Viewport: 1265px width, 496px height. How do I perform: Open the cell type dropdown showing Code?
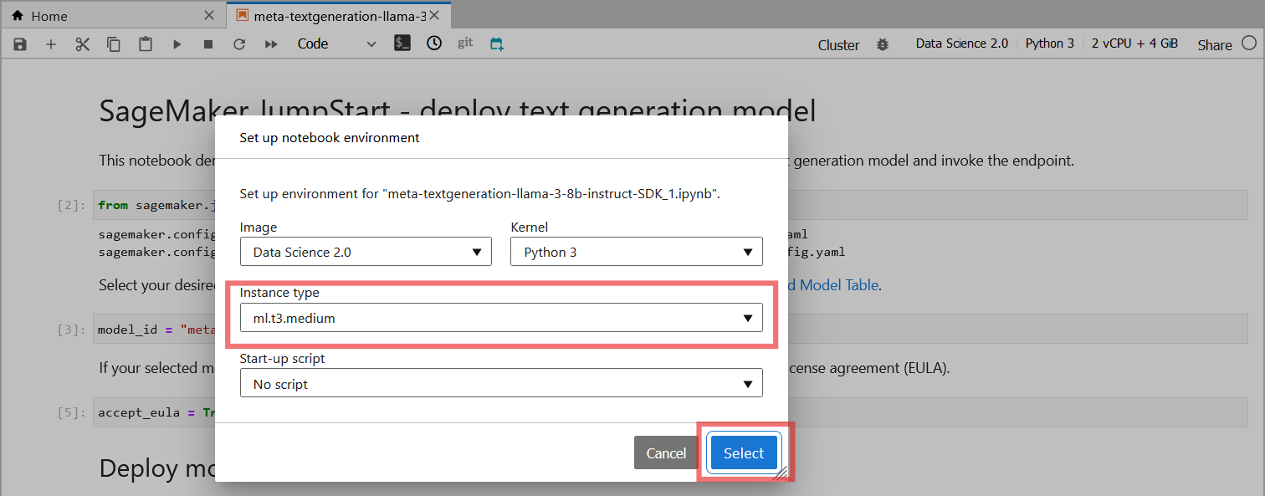pyautogui.click(x=337, y=44)
